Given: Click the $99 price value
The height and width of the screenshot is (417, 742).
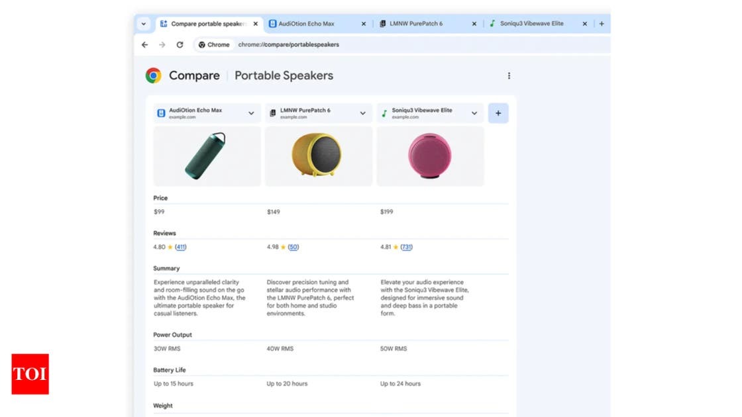Looking at the screenshot, I should click(x=159, y=212).
